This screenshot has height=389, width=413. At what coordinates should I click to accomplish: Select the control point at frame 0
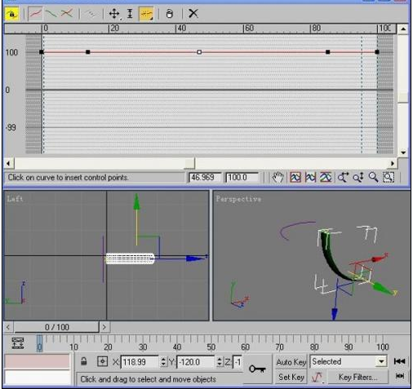pos(42,52)
